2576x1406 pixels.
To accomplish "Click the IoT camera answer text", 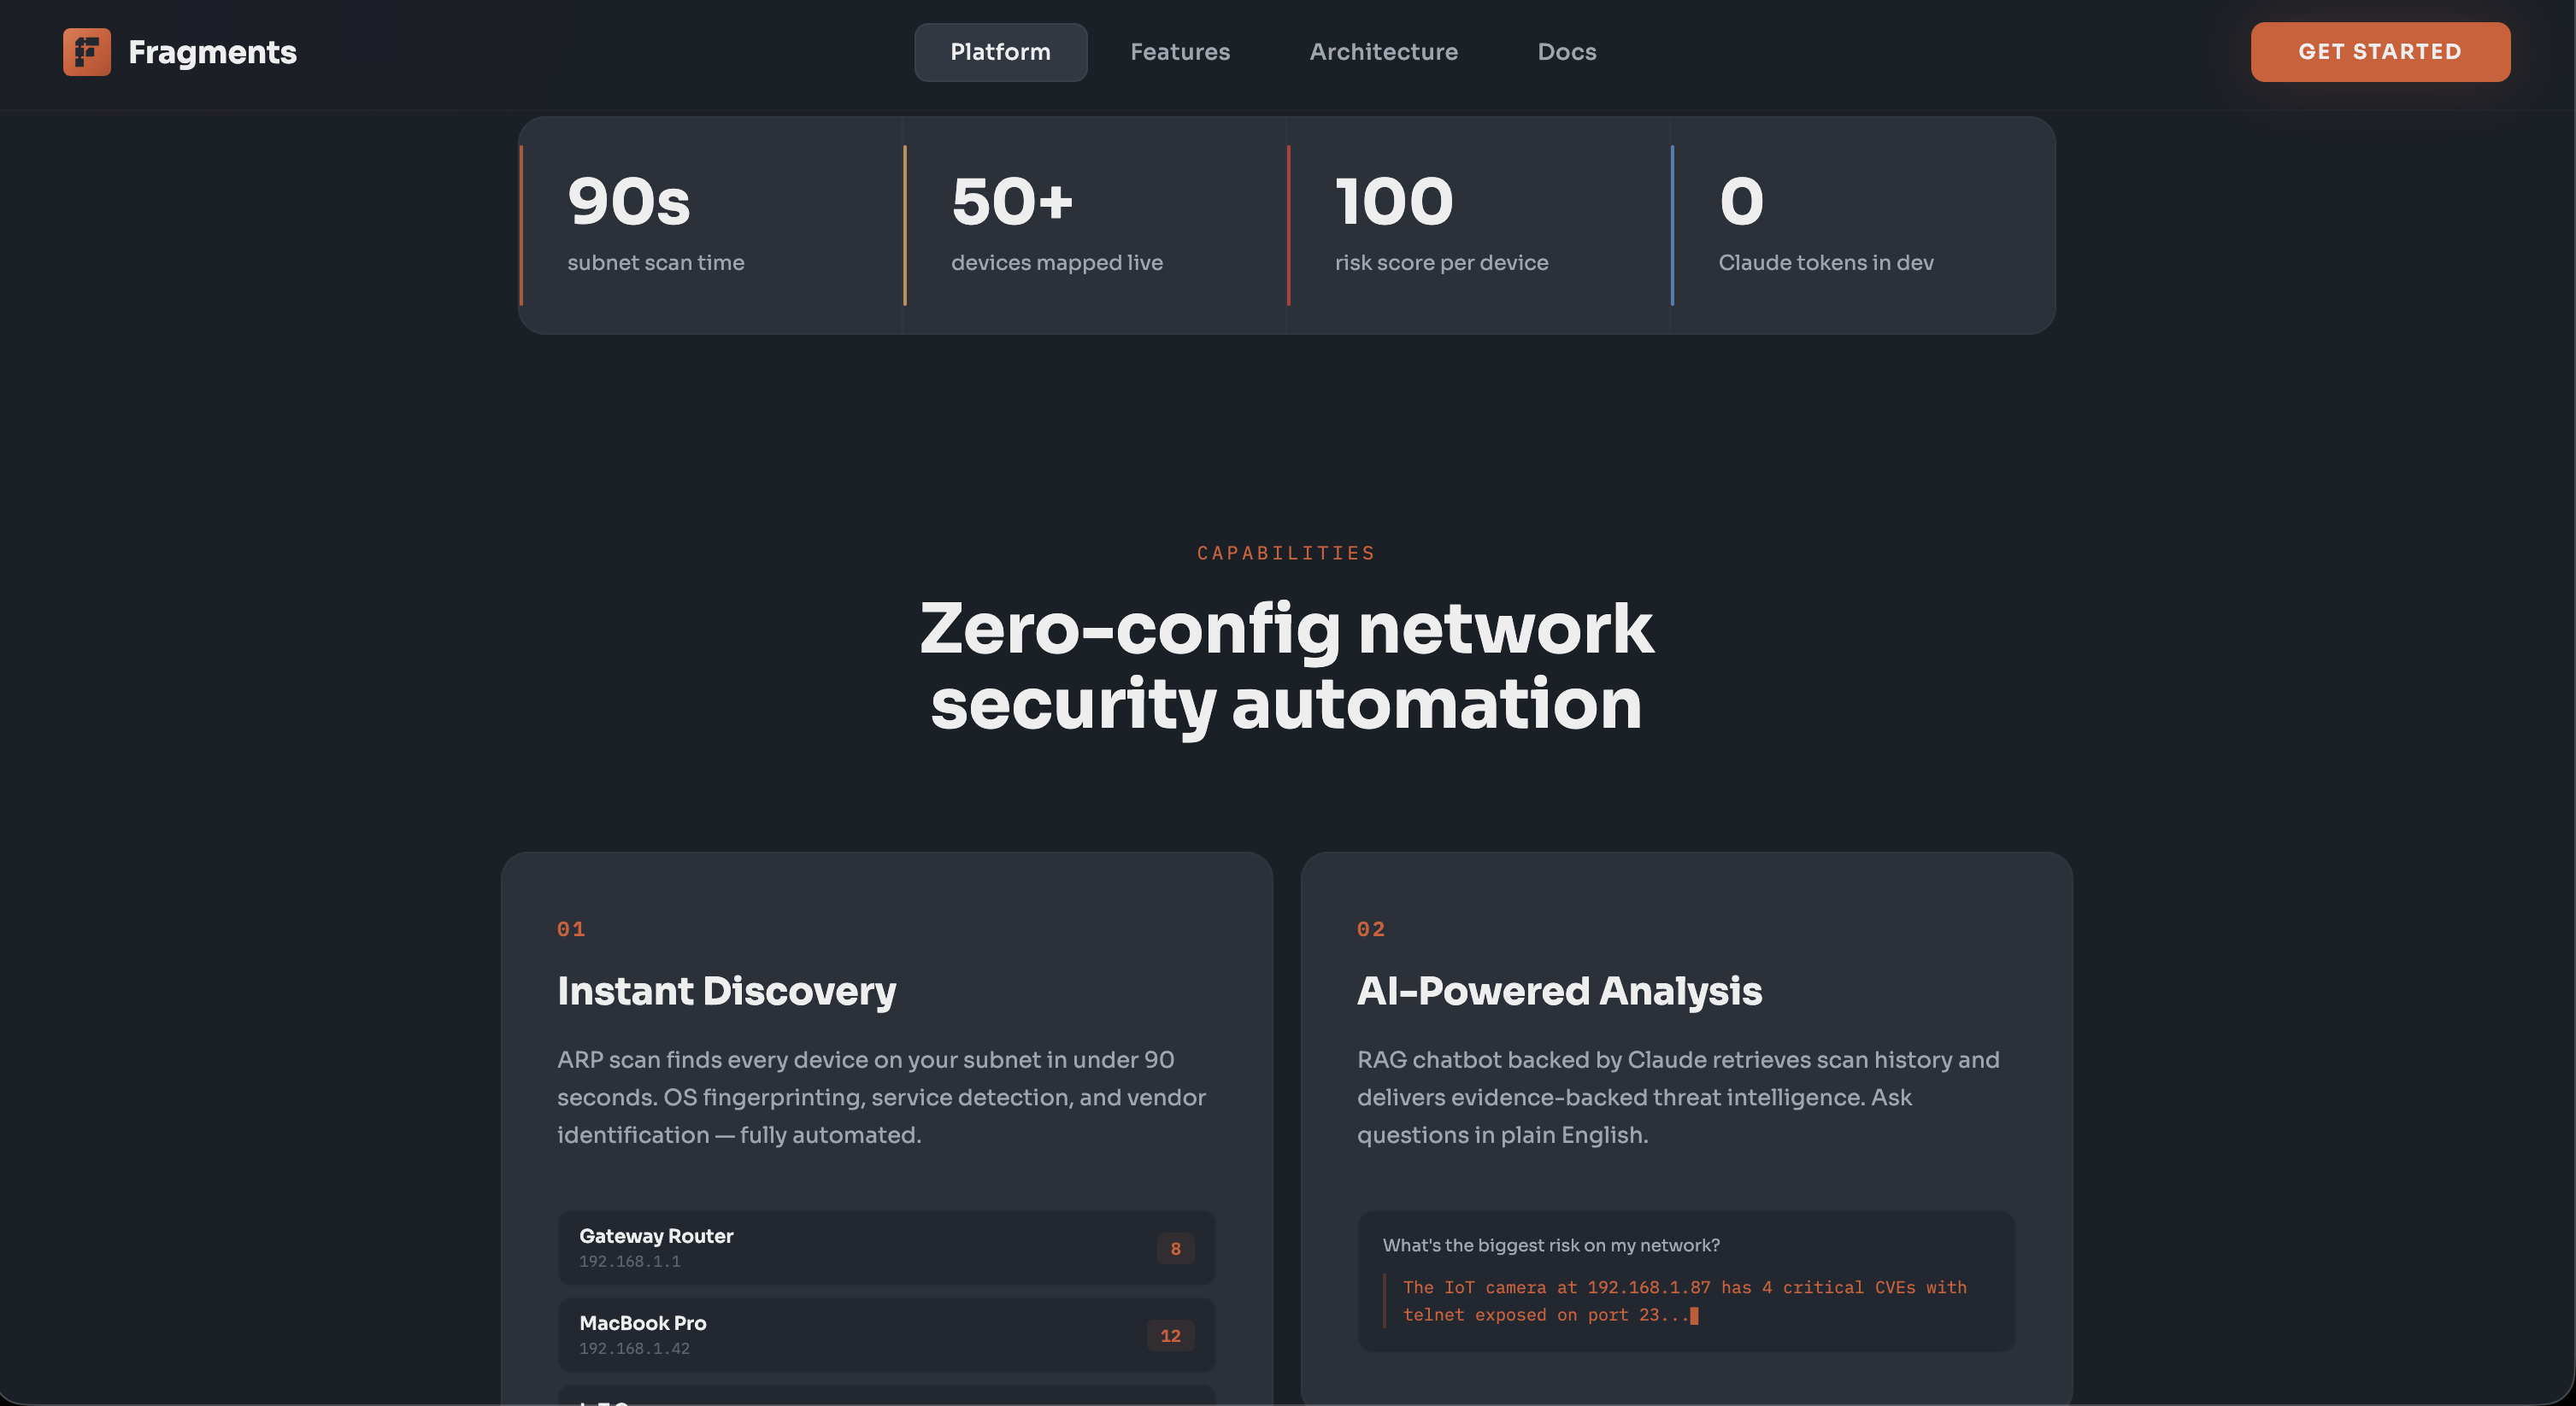I will click(x=1684, y=1301).
